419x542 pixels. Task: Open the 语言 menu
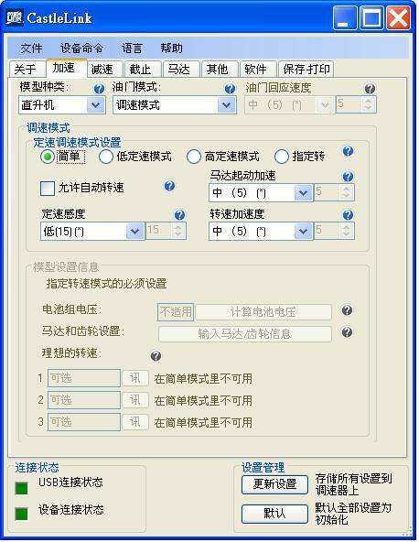[132, 48]
